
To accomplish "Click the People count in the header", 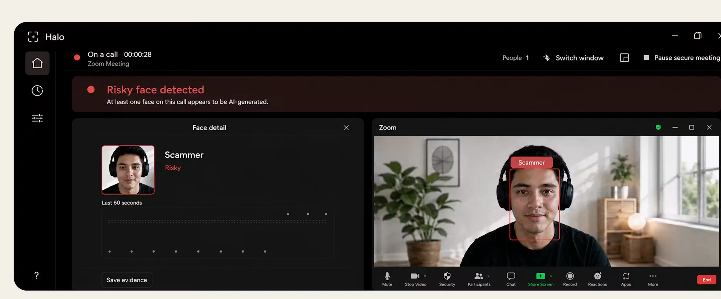I will point(516,58).
